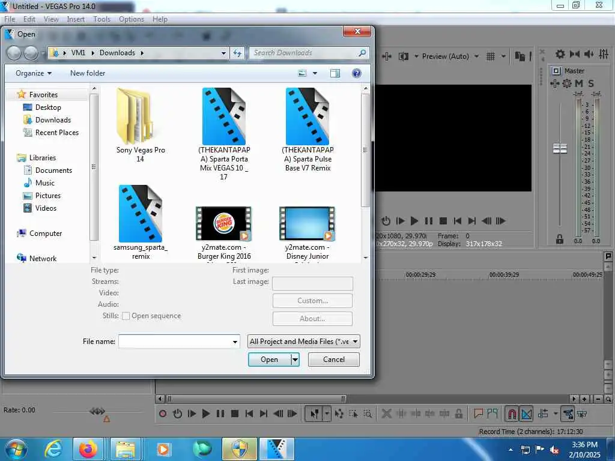615x461 pixels.
Task: Open the Pictures library
Action: pyautogui.click(x=48, y=195)
